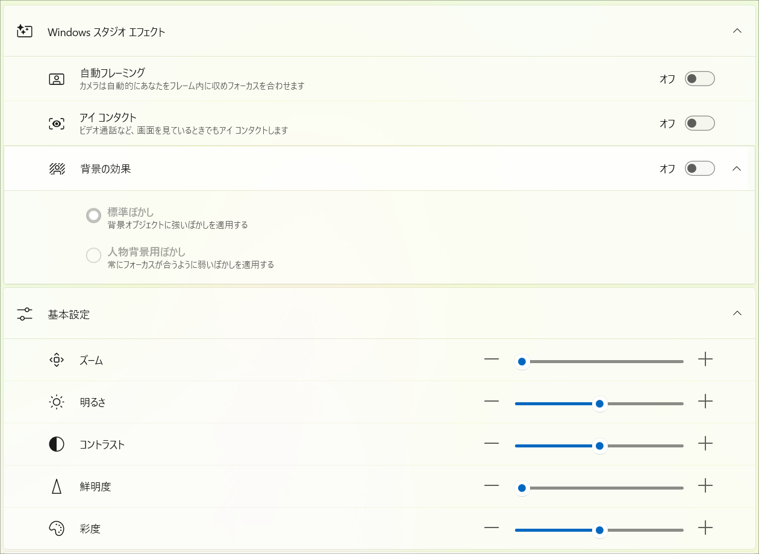The image size is (759, 554).
Task: Collapse the 基本設定 section
Action: (x=737, y=313)
